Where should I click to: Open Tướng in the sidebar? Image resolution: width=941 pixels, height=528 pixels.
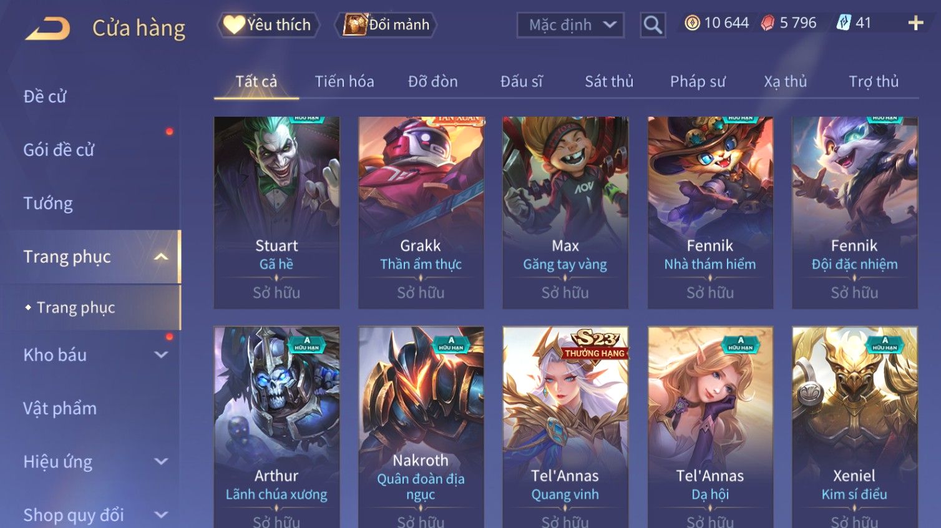pos(48,203)
